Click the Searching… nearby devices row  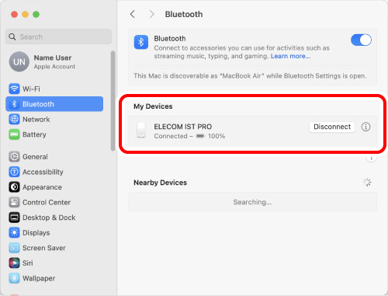252,202
